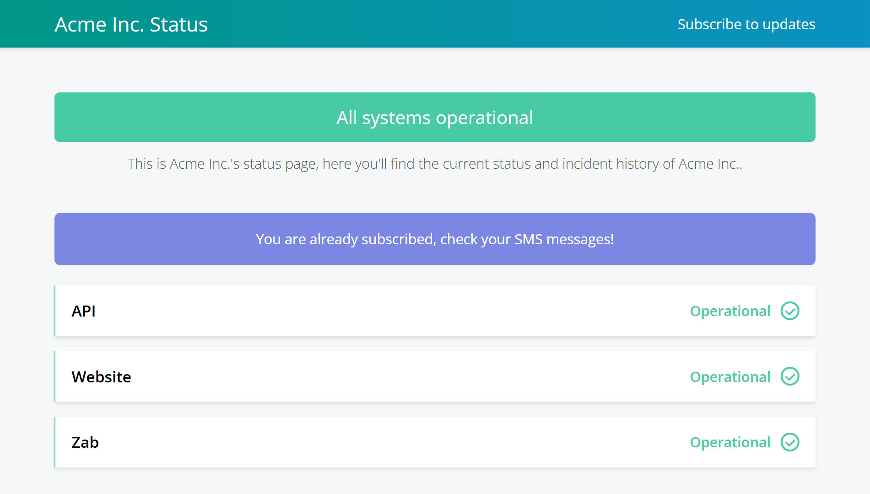
Task: Click the purple subscription confirmation banner
Action: coord(434,239)
